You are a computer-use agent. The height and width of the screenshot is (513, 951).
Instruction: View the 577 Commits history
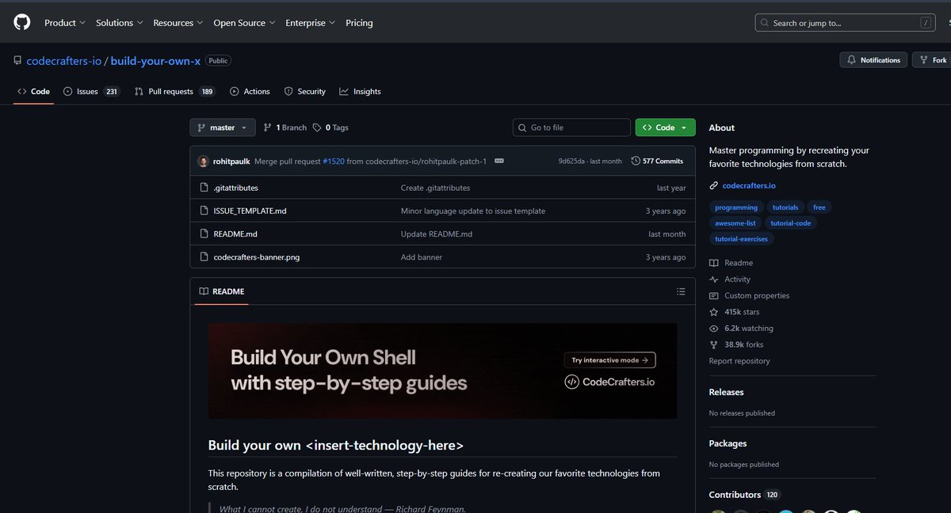click(x=657, y=161)
